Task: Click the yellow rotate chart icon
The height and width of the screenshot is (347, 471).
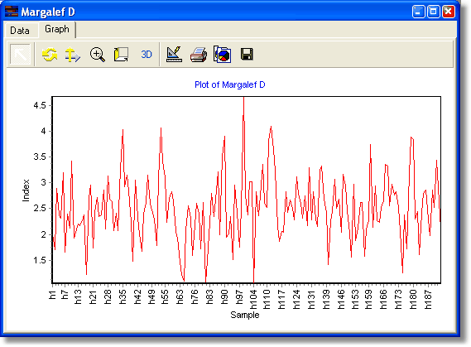Action: coord(50,55)
